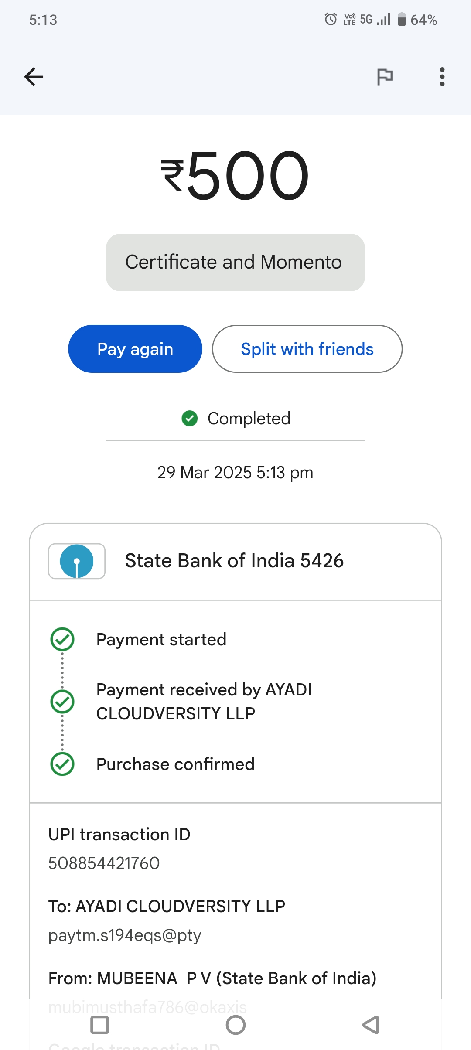Tap the back arrow icon
Screen dimensions: 471x1050
point(34,77)
